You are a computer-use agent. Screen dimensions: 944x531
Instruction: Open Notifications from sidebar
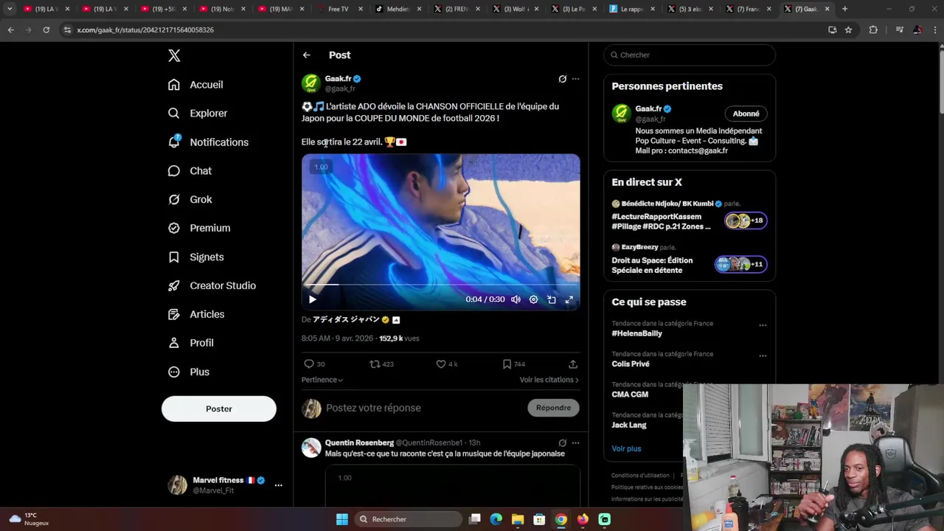pos(208,142)
